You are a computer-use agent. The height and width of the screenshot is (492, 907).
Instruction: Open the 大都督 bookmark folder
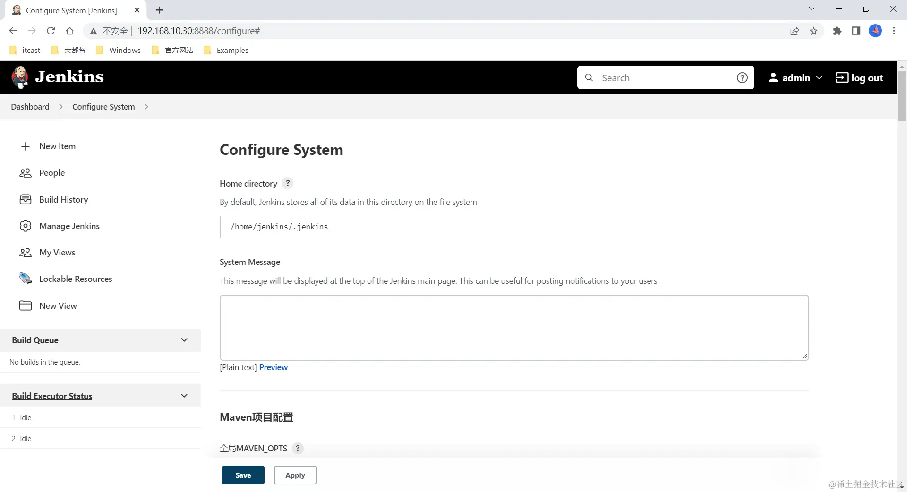[68, 50]
